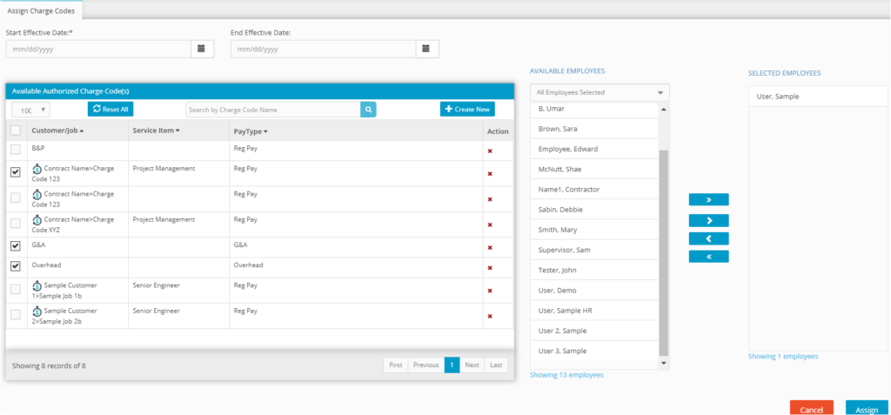891x415 pixels.
Task: Expand the All Employees Selected dropdown
Action: pos(600,92)
